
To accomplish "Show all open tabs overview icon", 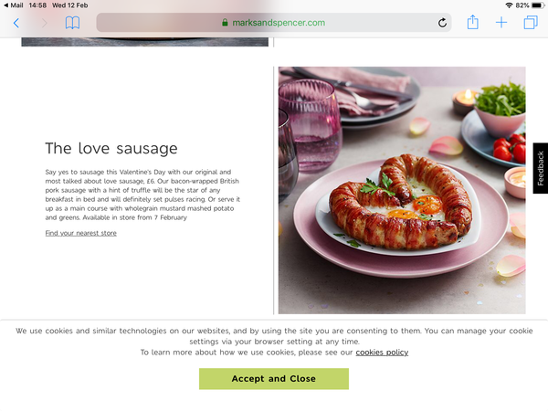I will click(531, 23).
